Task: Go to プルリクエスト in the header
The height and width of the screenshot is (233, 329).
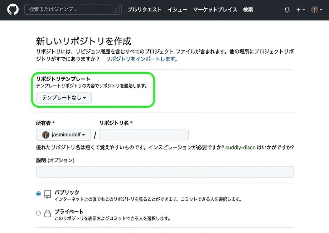Action: click(145, 10)
